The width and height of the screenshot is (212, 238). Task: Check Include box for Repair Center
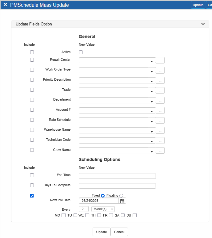[32, 60]
